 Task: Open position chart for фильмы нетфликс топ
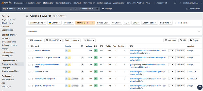tap(171, 86)
